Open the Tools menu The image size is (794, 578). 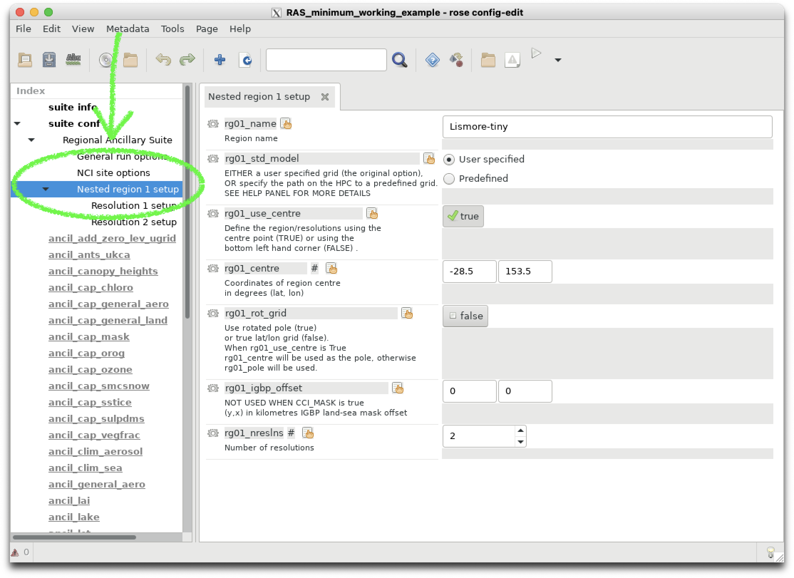[x=172, y=29]
